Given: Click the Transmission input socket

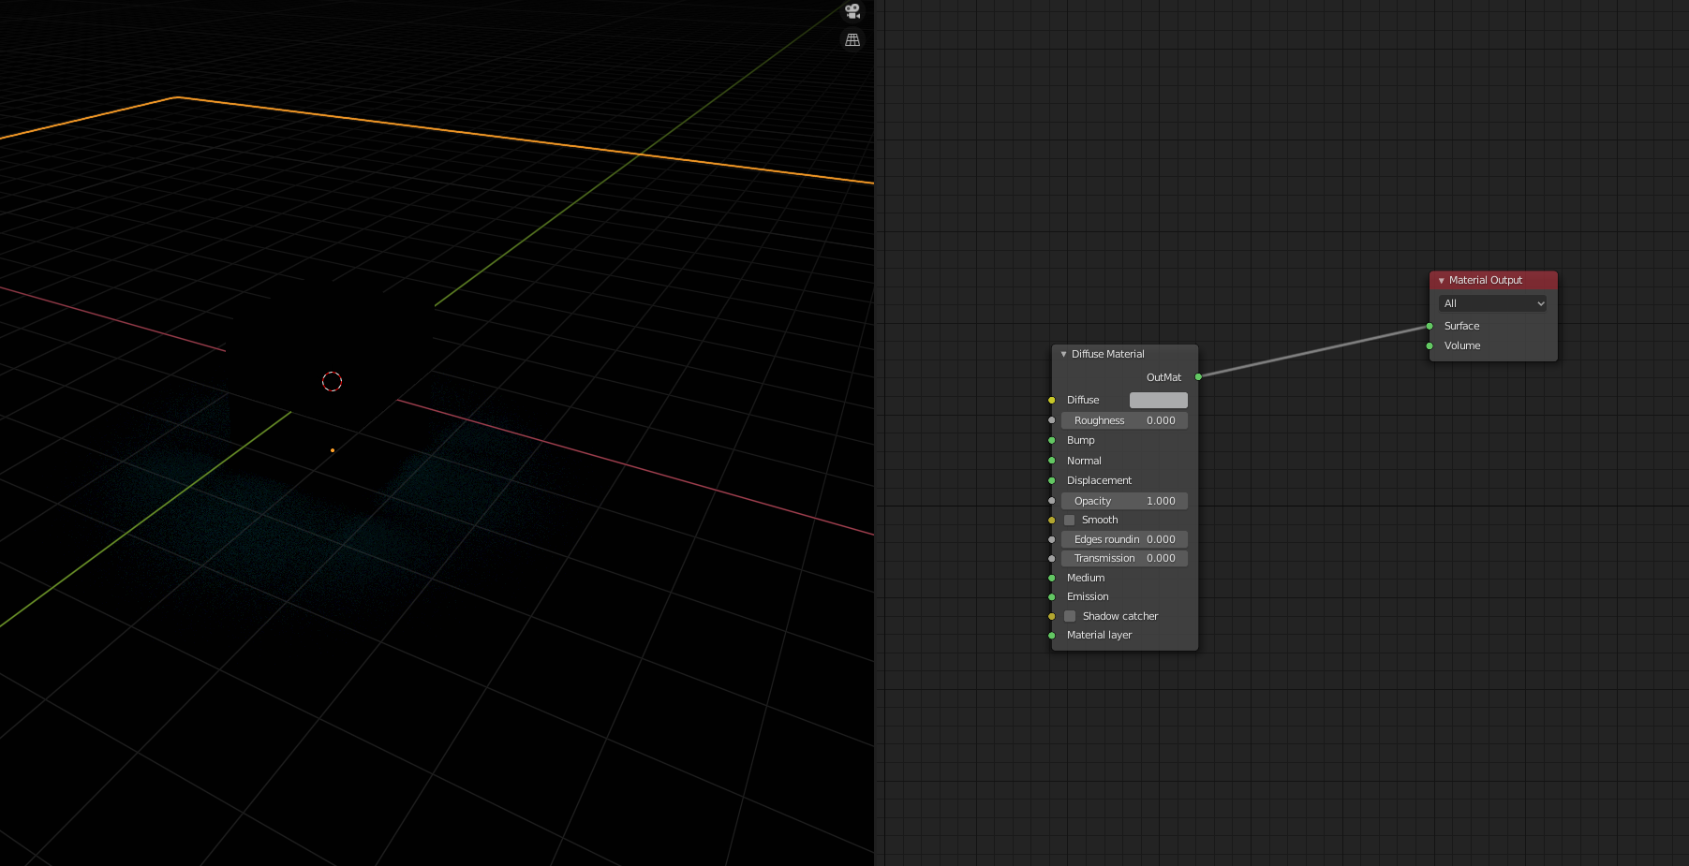Looking at the screenshot, I should (x=1052, y=558).
